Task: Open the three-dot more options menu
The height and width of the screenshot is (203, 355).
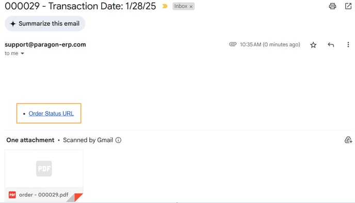Action: tap(348, 44)
